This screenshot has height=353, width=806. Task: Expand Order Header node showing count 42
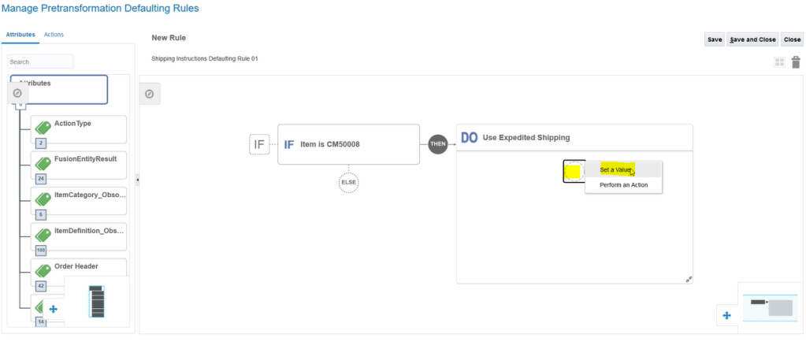click(x=40, y=286)
